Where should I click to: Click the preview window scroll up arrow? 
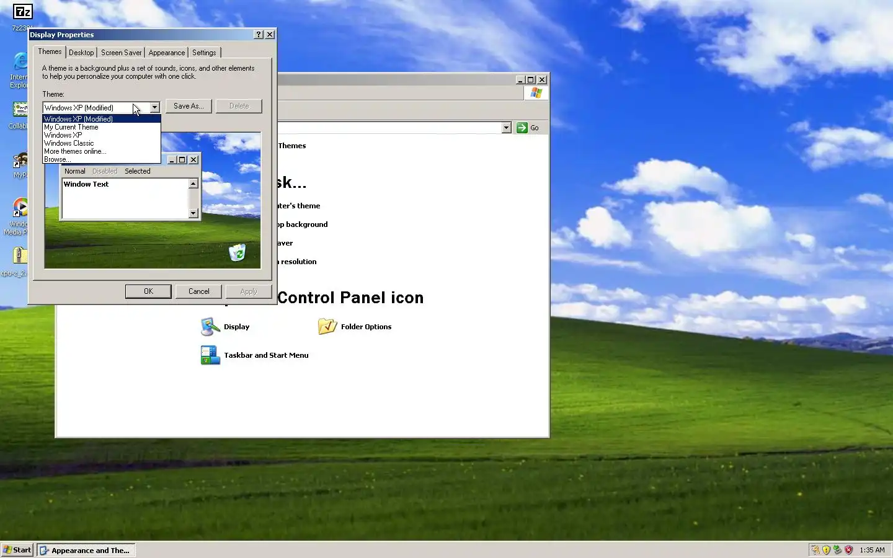coord(193,184)
